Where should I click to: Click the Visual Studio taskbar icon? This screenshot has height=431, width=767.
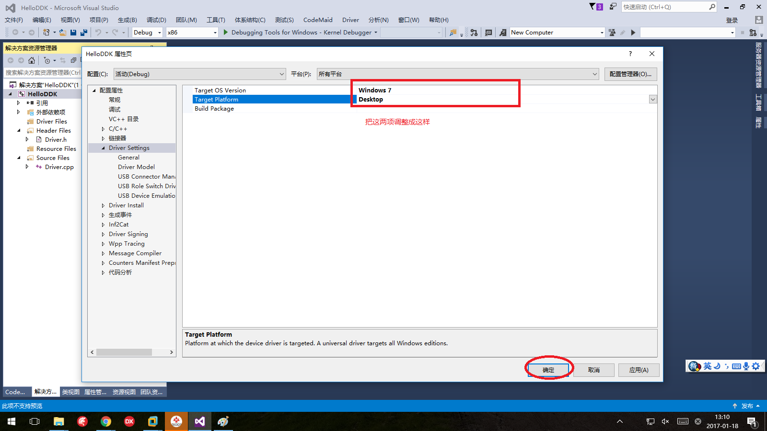[x=200, y=421]
